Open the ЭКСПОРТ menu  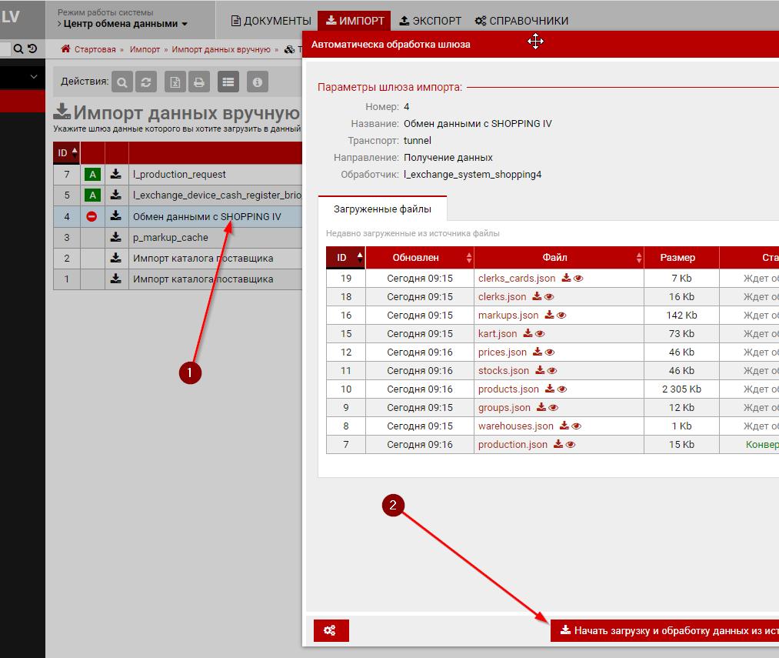click(x=431, y=21)
